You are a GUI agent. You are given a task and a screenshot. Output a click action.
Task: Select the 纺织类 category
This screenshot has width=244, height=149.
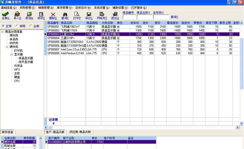click(14, 43)
